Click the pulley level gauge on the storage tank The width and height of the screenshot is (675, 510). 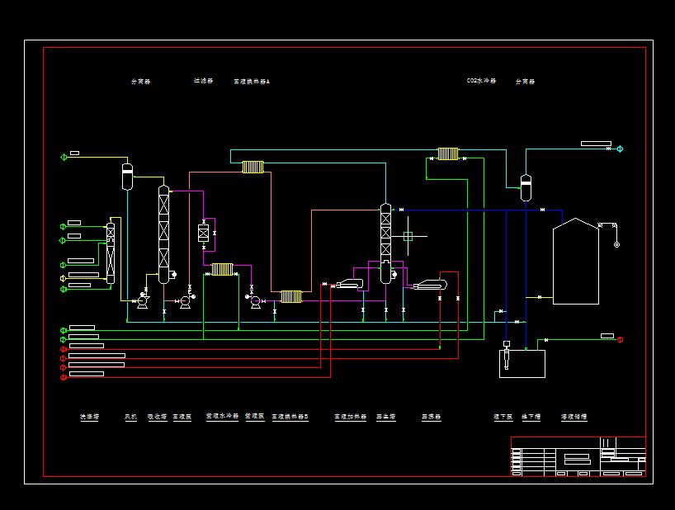[609, 234]
